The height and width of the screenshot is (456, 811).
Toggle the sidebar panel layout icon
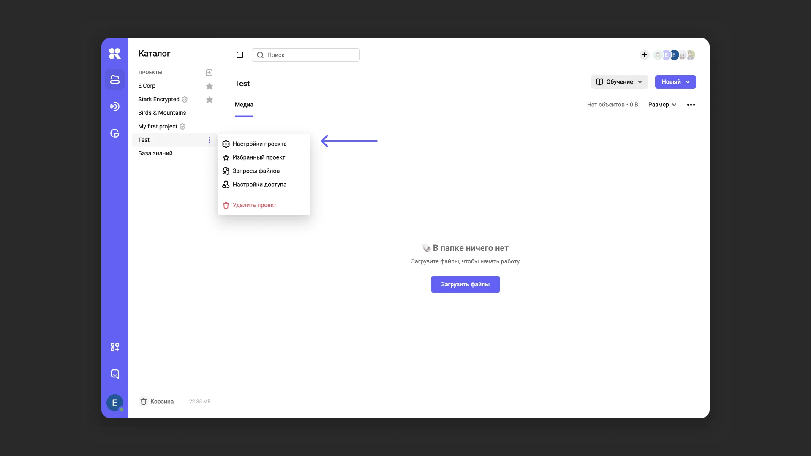point(240,55)
